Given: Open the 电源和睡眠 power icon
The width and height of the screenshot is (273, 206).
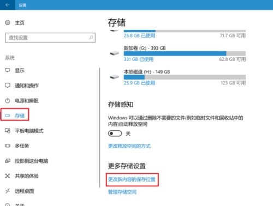Looking at the screenshot, I should (8, 100).
